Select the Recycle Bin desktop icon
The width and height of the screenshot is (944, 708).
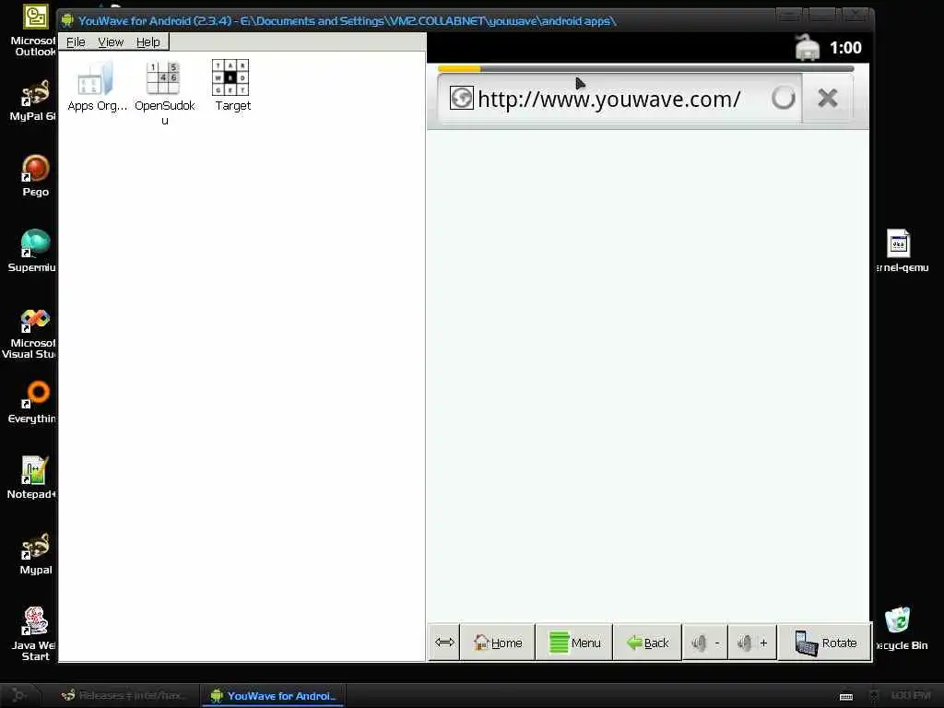pyautogui.click(x=901, y=629)
